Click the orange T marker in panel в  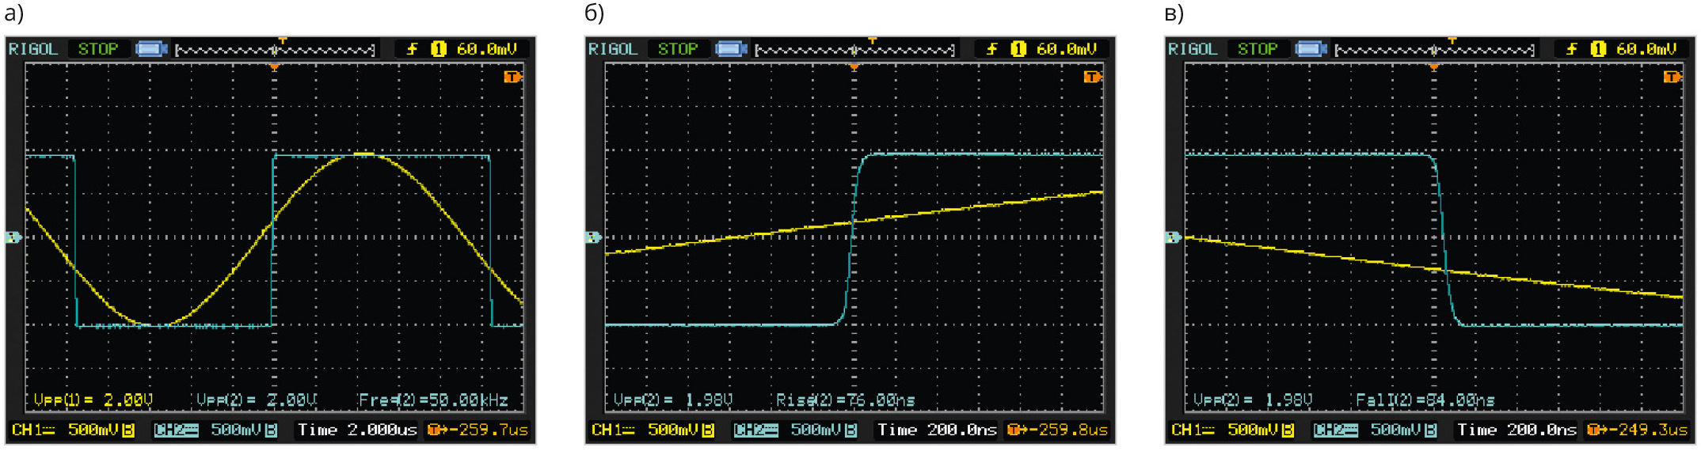coord(1672,77)
